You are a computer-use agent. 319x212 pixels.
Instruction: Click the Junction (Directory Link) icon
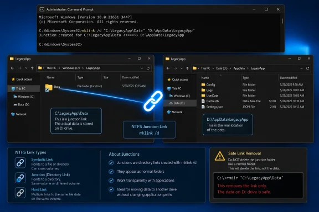coord(20,178)
